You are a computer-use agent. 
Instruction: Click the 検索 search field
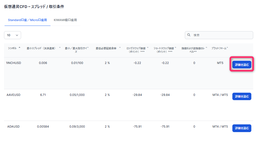point(219,35)
